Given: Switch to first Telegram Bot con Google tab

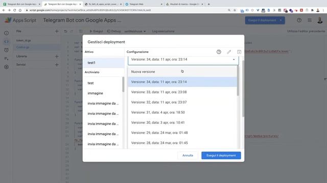Looking at the screenshot, I should click(21, 4).
